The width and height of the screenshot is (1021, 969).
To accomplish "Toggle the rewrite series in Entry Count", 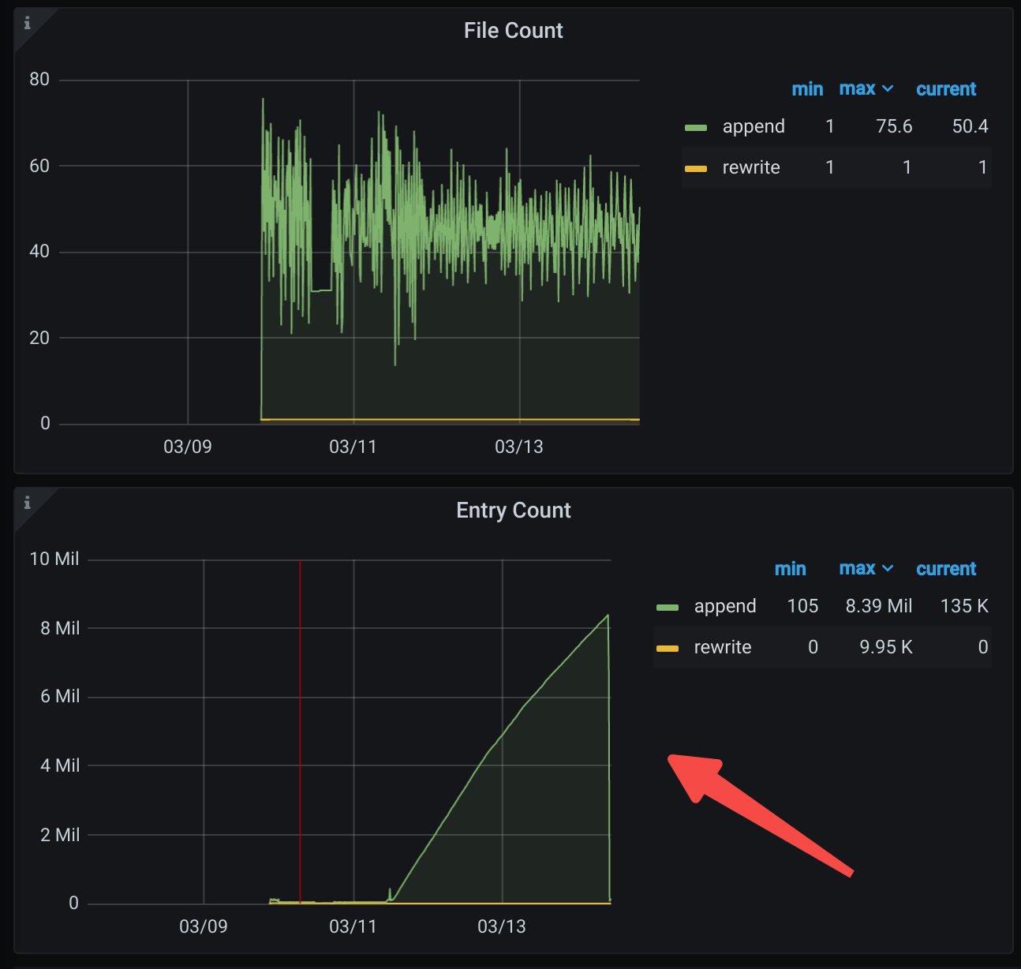I will (723, 647).
